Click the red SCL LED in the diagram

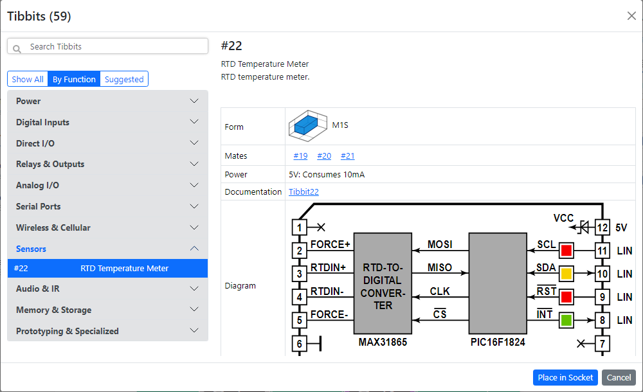point(566,251)
